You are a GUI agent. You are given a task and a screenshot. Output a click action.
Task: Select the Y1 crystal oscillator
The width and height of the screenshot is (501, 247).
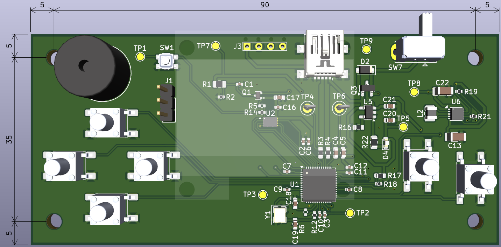point(280,215)
